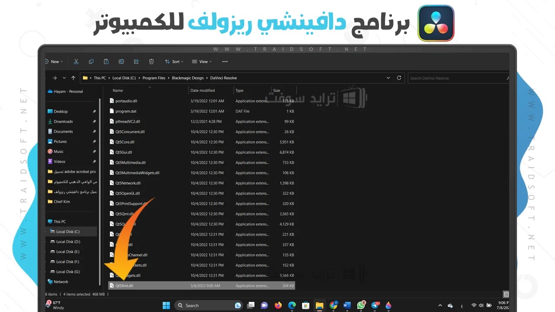Viewport: 555px width, 312px height.
Task: Click the Delete trash icon
Action: 151,62
